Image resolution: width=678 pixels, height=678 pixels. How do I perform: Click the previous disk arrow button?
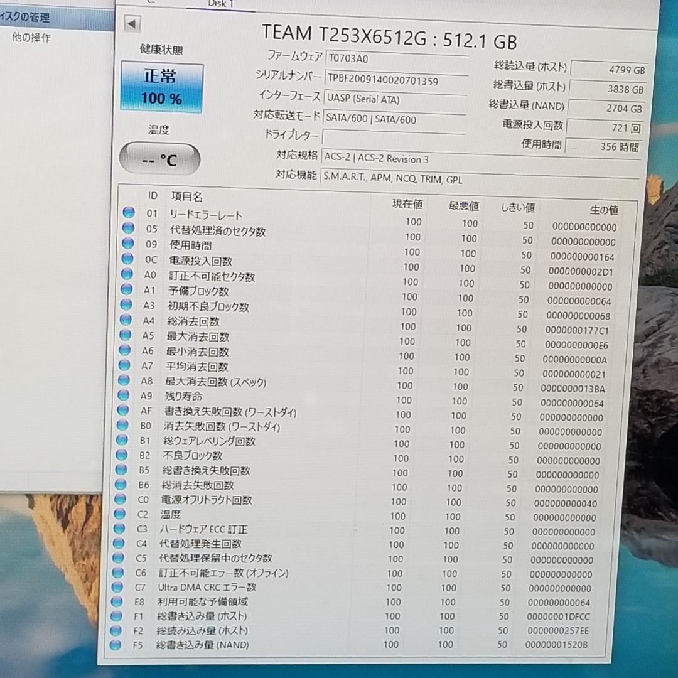point(132,23)
